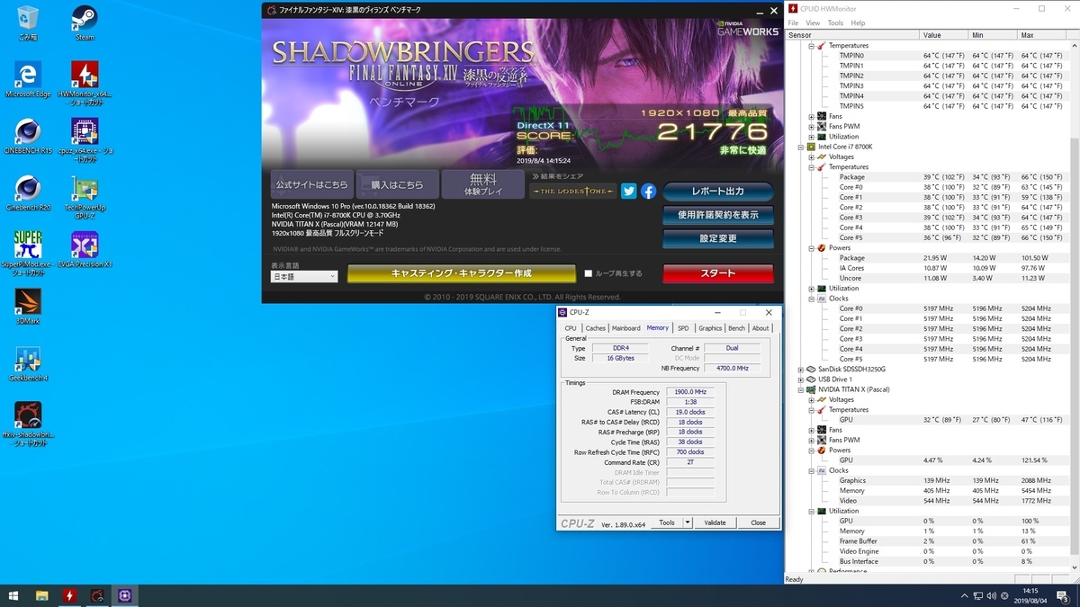Collapse the Intel Core i7 8700K node

[800, 147]
